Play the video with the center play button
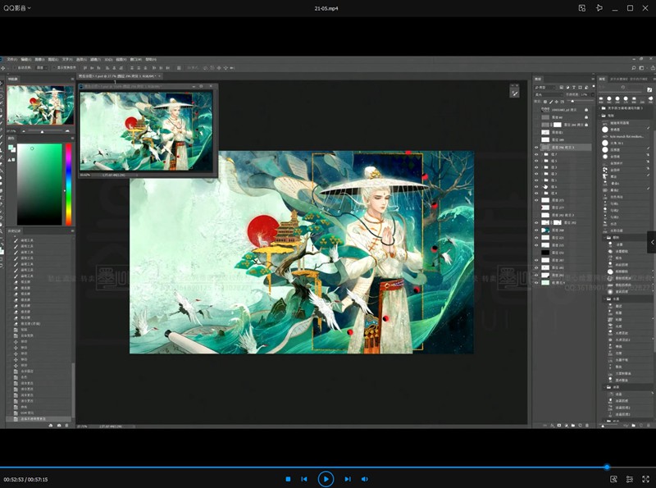Screen dimensions: 656x488 pos(326,479)
